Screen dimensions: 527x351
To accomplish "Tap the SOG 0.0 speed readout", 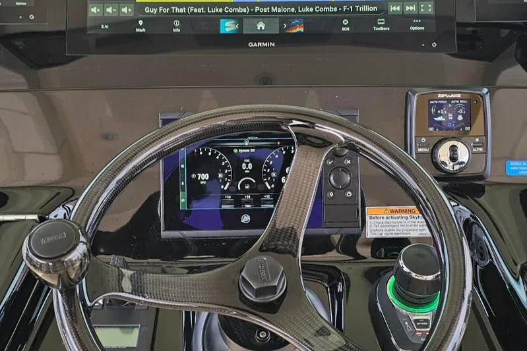I will pyautogui.click(x=247, y=165).
